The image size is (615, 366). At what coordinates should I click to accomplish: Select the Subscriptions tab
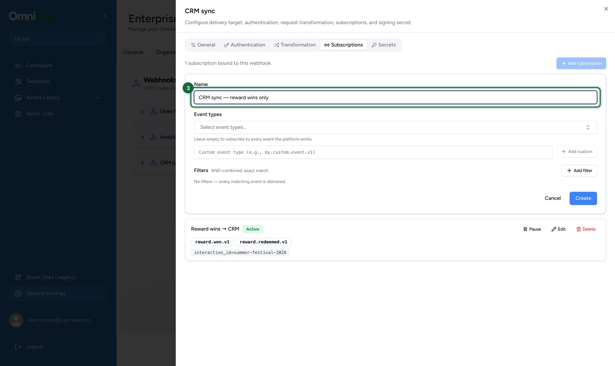tap(344, 45)
